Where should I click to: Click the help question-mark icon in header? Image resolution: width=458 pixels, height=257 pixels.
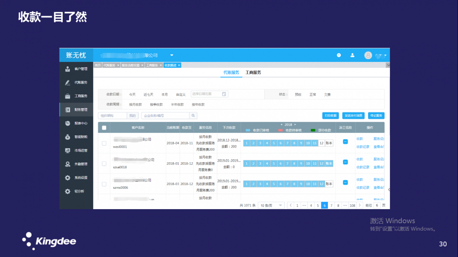(x=339, y=55)
